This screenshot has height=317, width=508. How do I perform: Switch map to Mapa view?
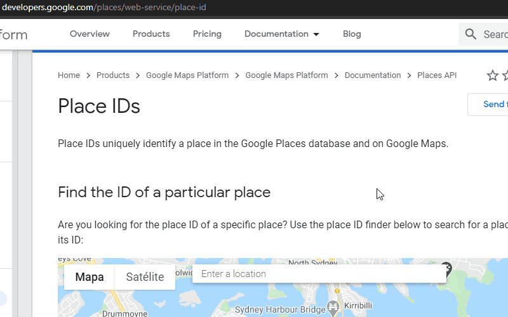(x=90, y=277)
